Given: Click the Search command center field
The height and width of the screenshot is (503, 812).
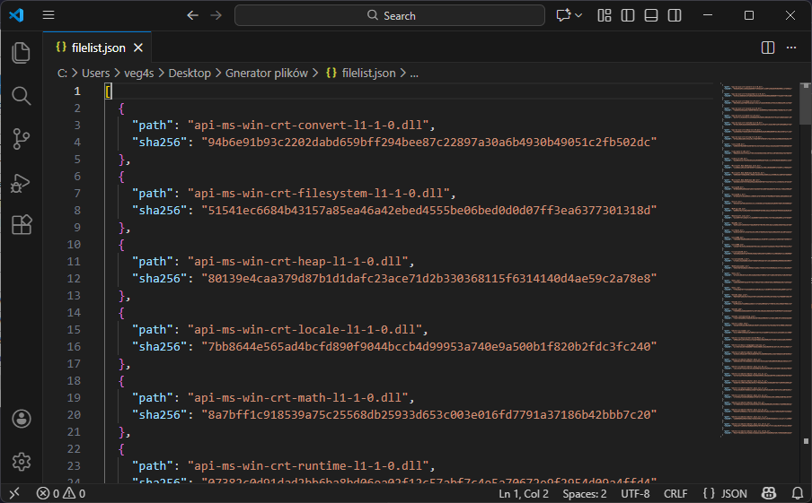Looking at the screenshot, I should tap(390, 15).
